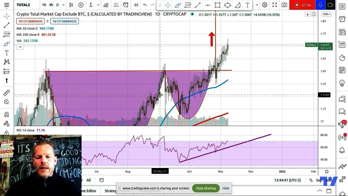Select the ruler measure tool
The height and width of the screenshot is (196, 348).
point(7,93)
